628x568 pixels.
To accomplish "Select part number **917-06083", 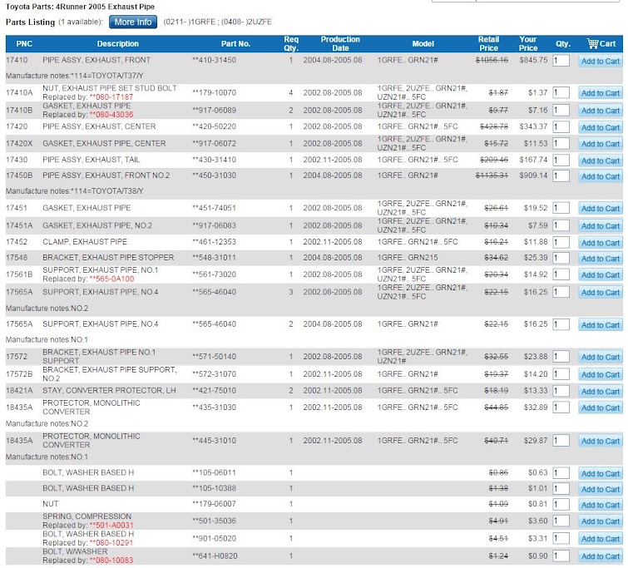I will point(215,226).
